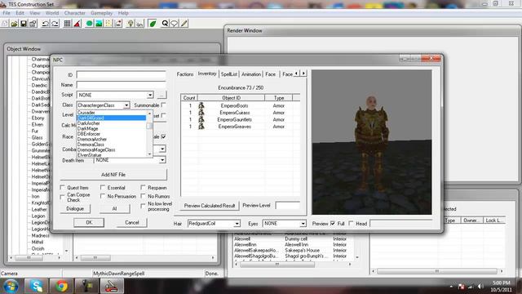Click the Undo toolbar icon
Viewport: 522px width, 294px height.
[46, 24]
